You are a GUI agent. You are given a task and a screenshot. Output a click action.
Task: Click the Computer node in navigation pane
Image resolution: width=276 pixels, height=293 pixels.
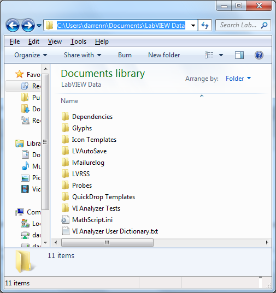28,212
